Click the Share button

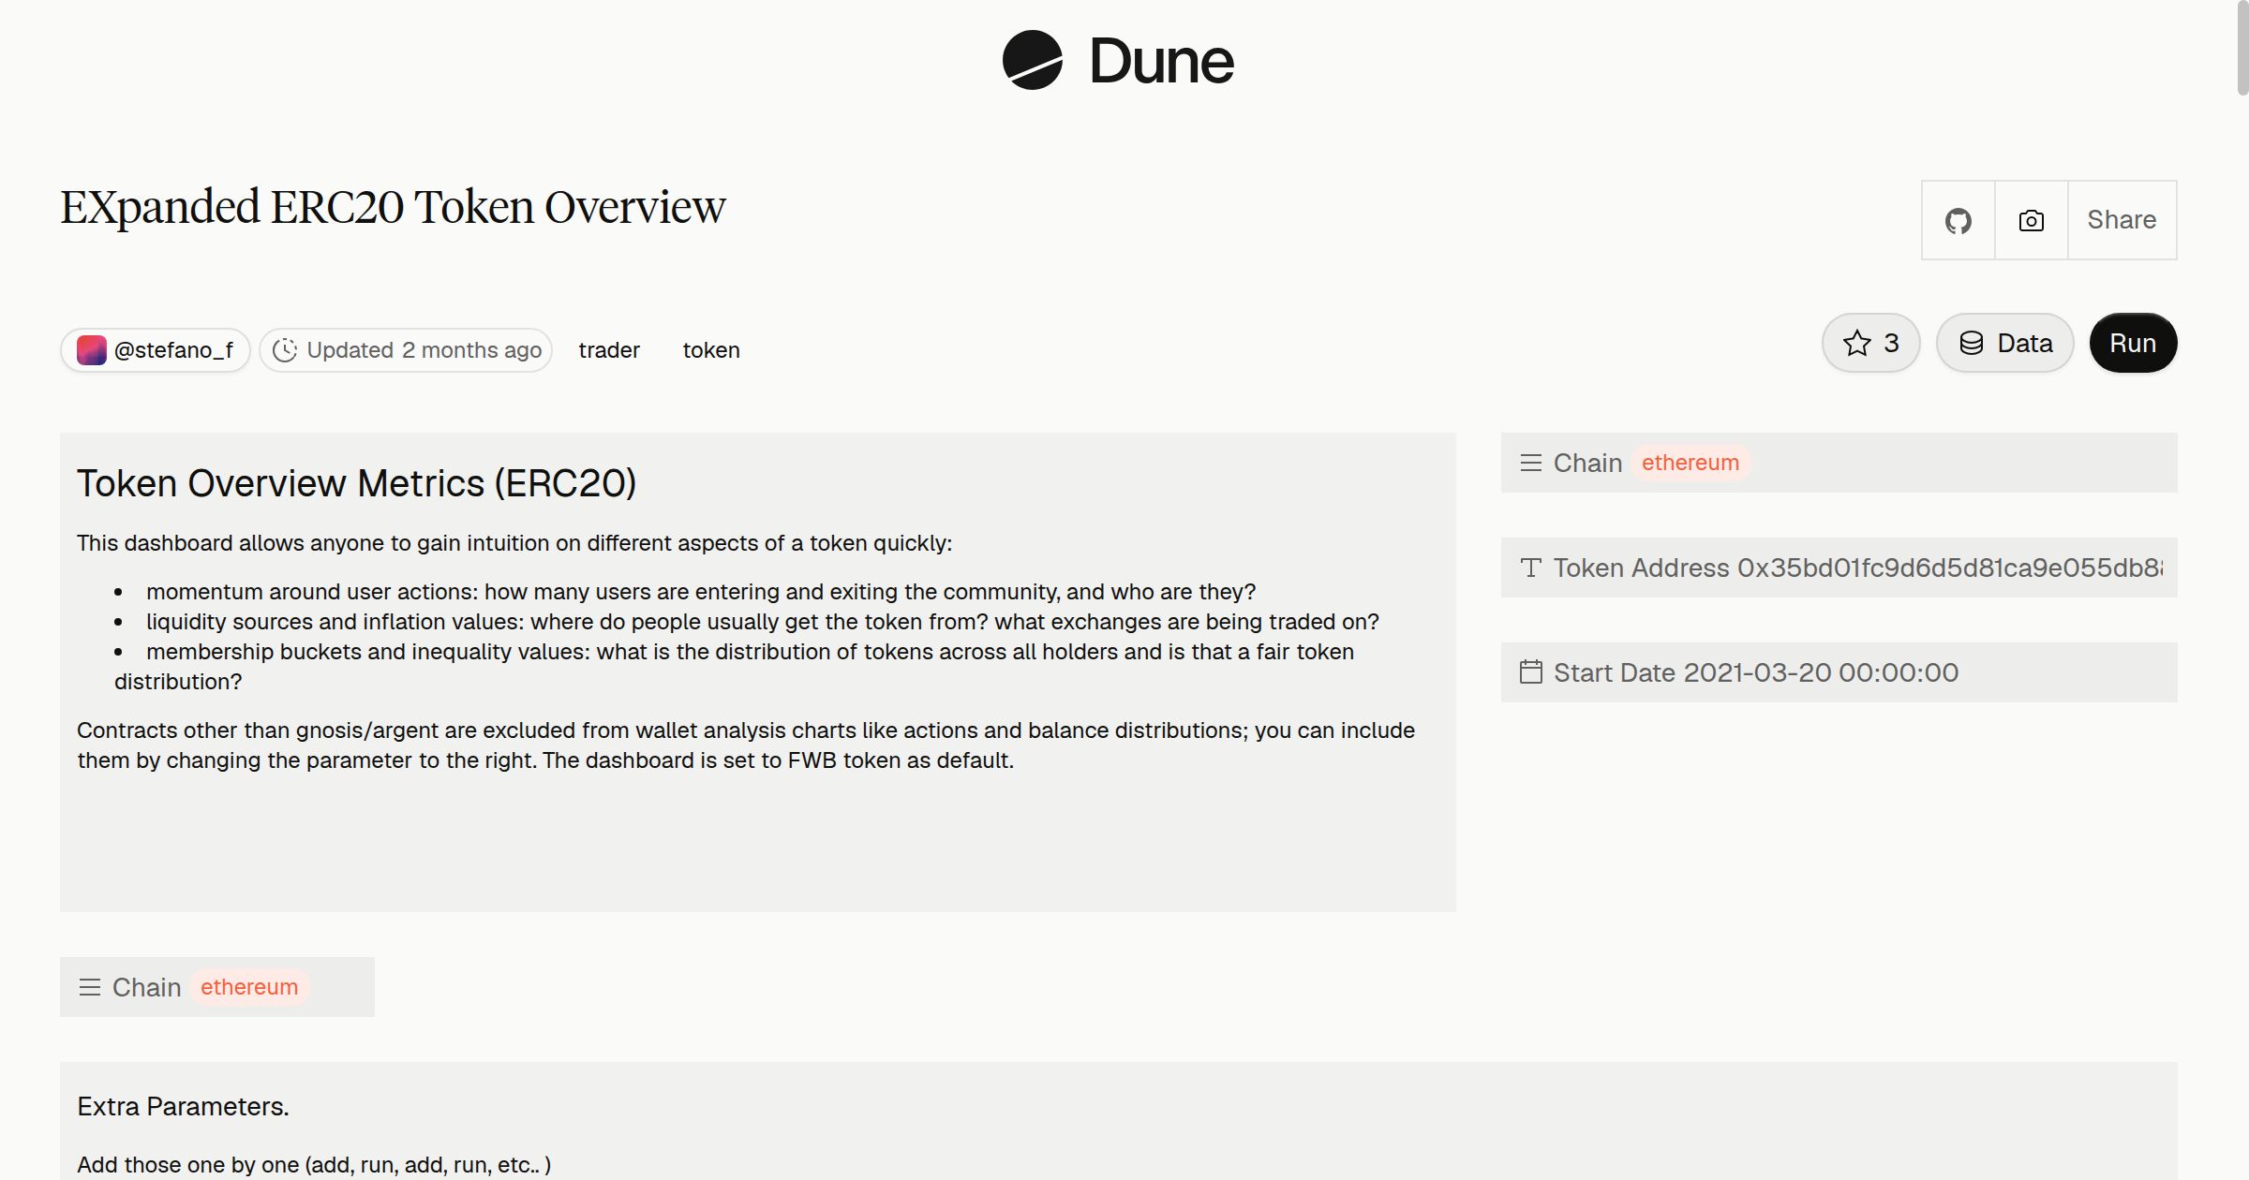click(x=2122, y=220)
